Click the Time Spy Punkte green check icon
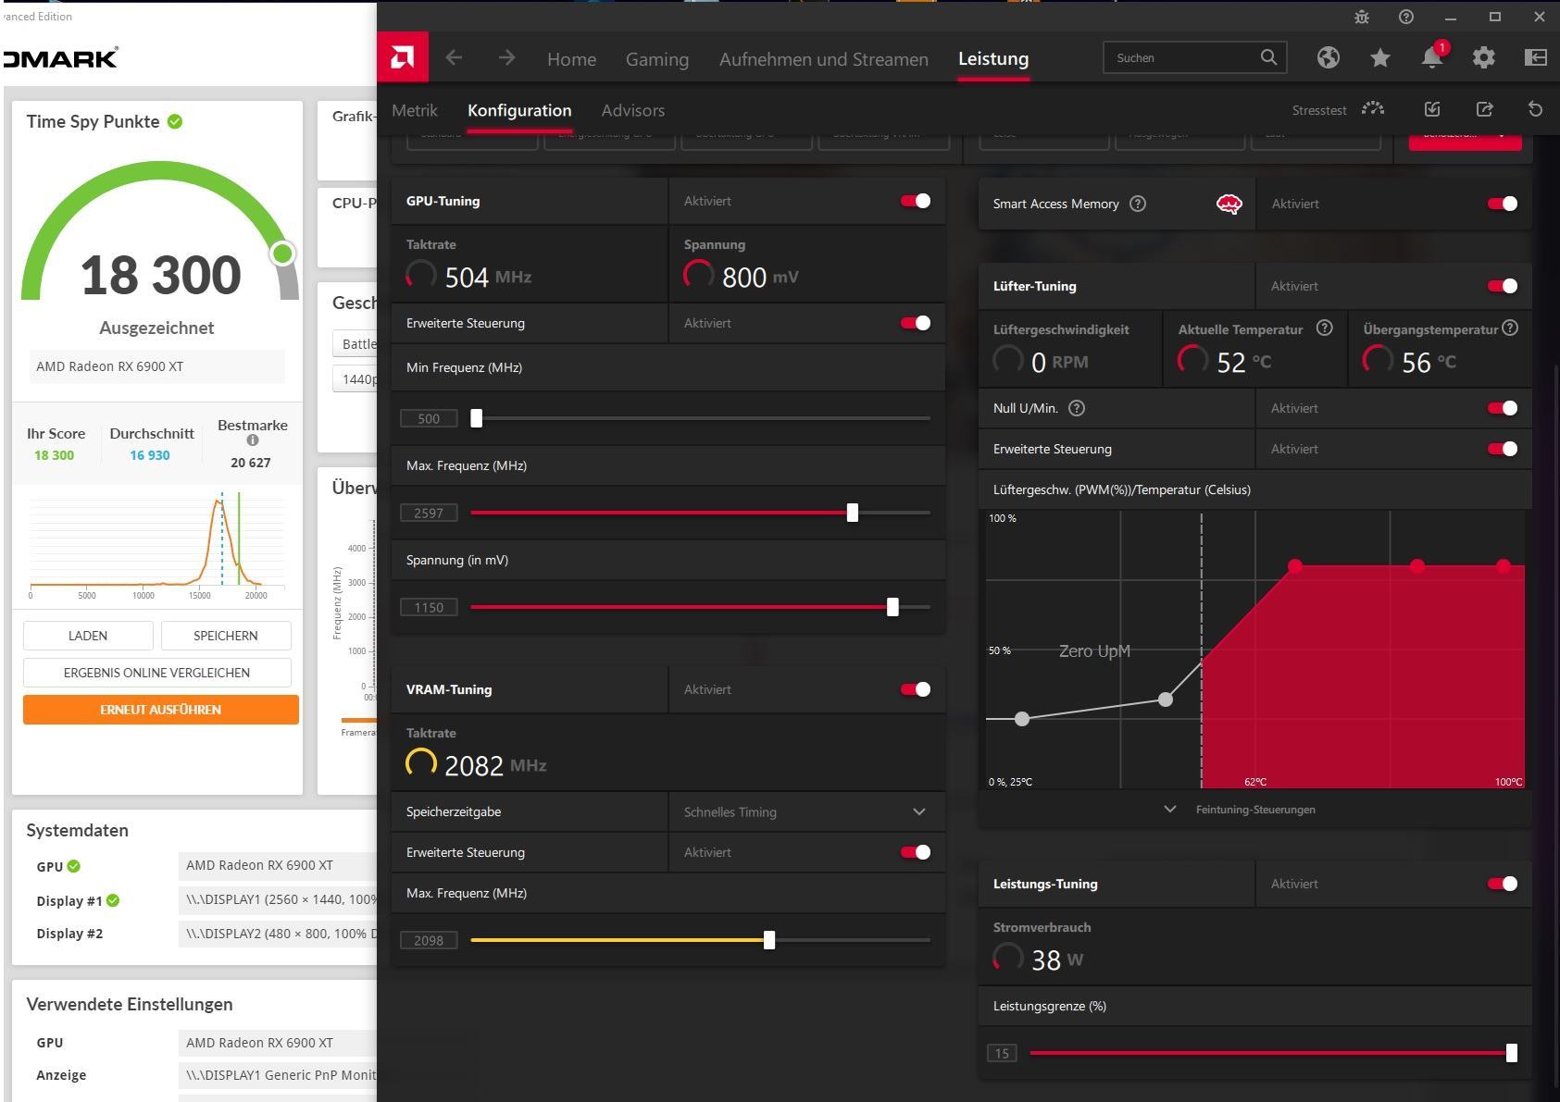This screenshot has height=1102, width=1560. [x=175, y=121]
